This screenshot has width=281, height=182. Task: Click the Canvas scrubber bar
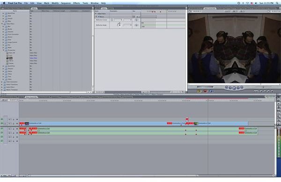tap(234, 84)
